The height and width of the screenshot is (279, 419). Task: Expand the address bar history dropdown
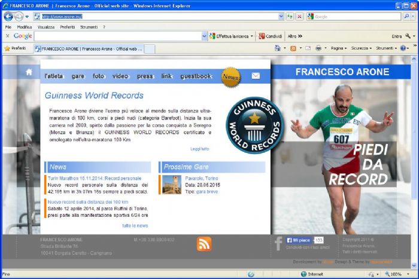coord(281,17)
